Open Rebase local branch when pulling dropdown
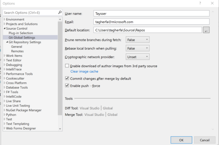 pos(137,48)
